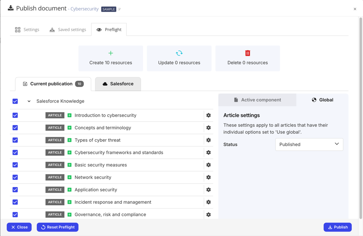The width and height of the screenshot is (363, 236).
Task: Open the Saved settings tab
Action: (68, 29)
